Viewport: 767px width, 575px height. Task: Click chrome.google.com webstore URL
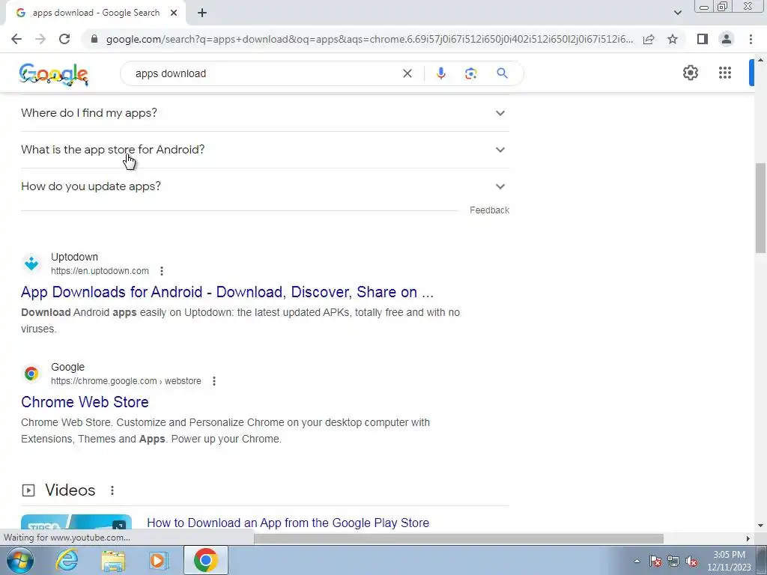pyautogui.click(x=126, y=381)
